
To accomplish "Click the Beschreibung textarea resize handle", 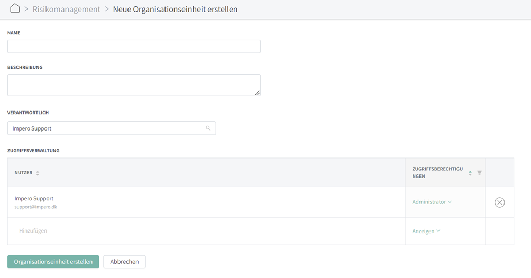I will click(x=258, y=92).
